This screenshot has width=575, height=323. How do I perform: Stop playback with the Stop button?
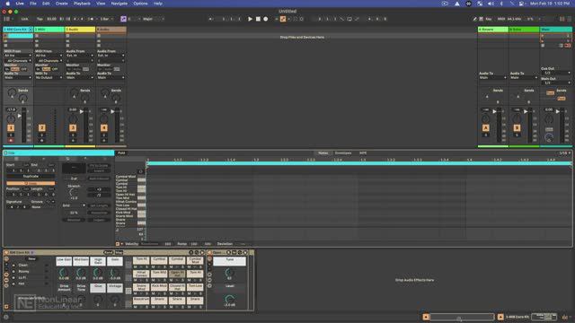coord(258,19)
